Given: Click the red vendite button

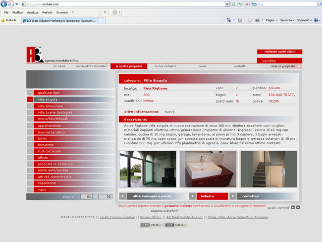Looking at the screenshot, I should (x=279, y=61).
